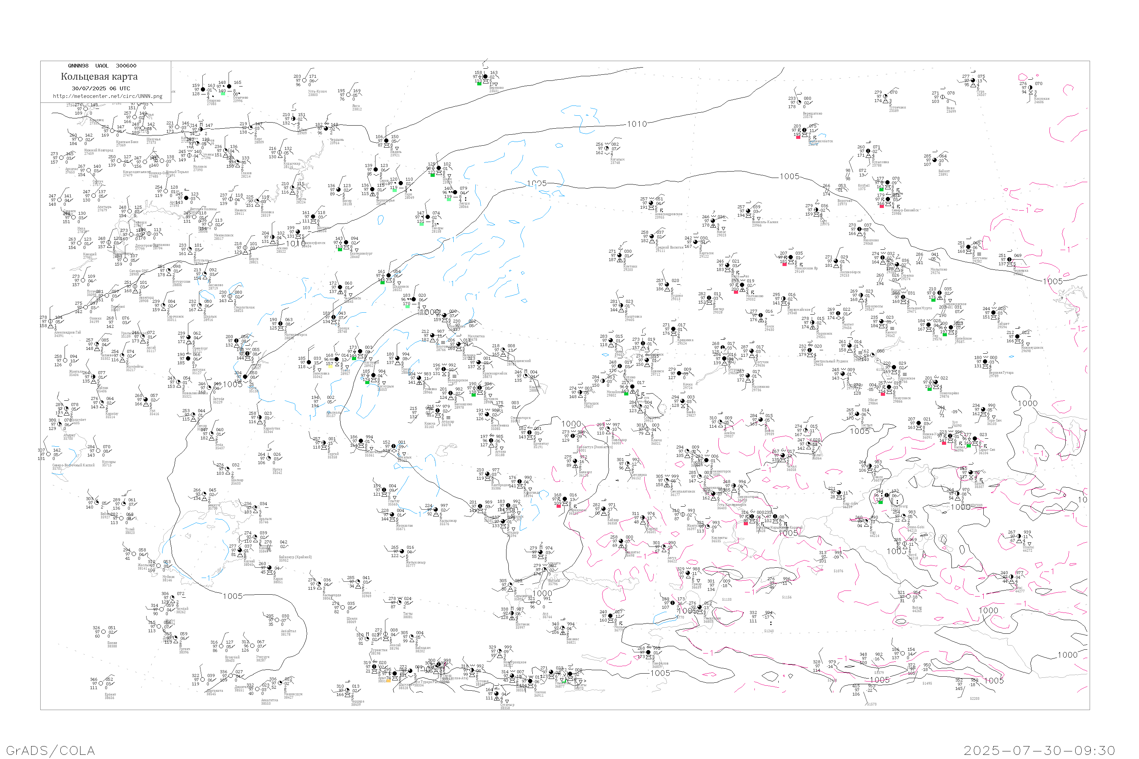Select the 30/07/2025 06 UTC date text

pyautogui.click(x=101, y=88)
